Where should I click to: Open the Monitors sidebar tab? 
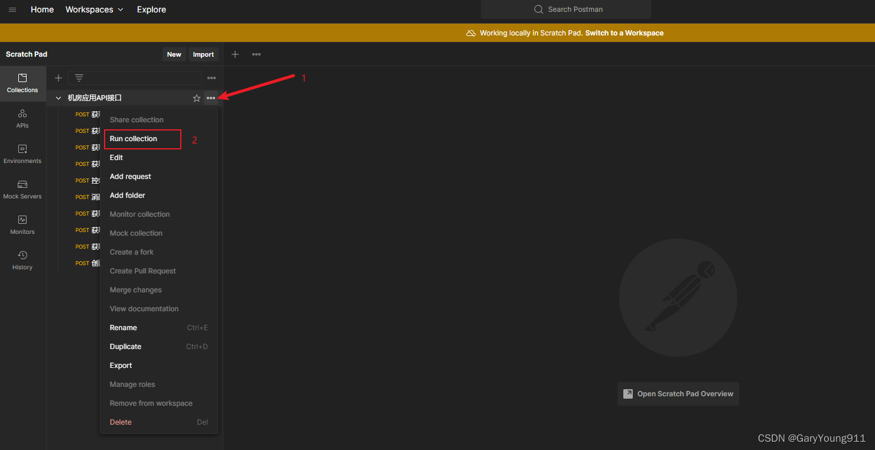click(x=22, y=226)
